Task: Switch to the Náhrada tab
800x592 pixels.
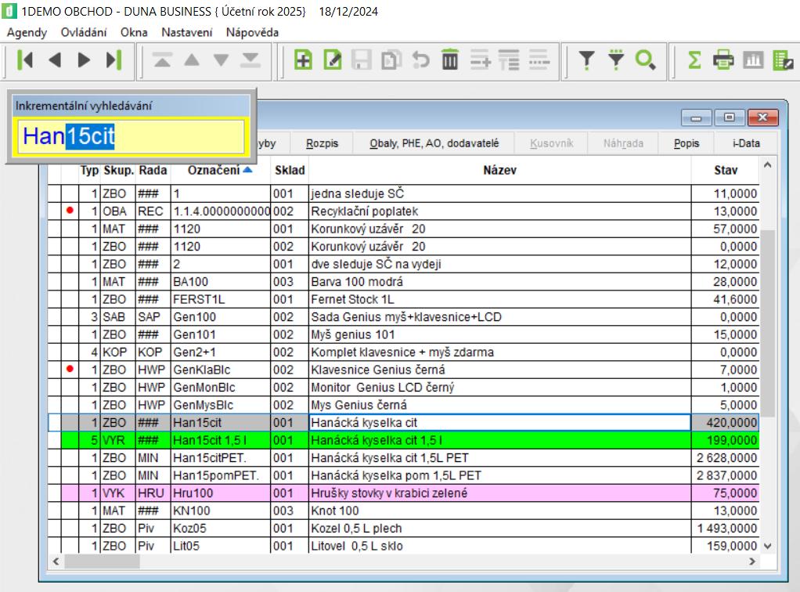Action: [623, 143]
